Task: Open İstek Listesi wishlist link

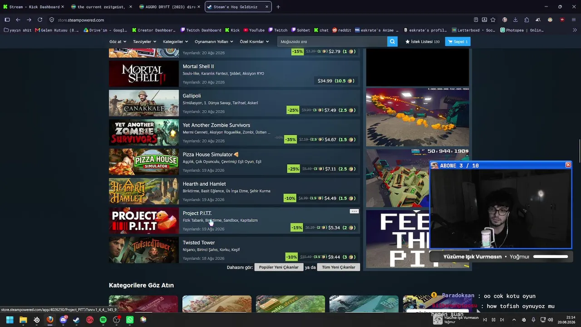Action: tap(422, 41)
